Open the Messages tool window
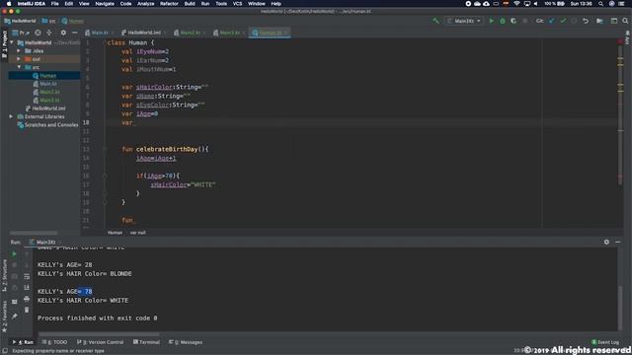Image resolution: width=632 pixels, height=355 pixels. pyautogui.click(x=186, y=342)
